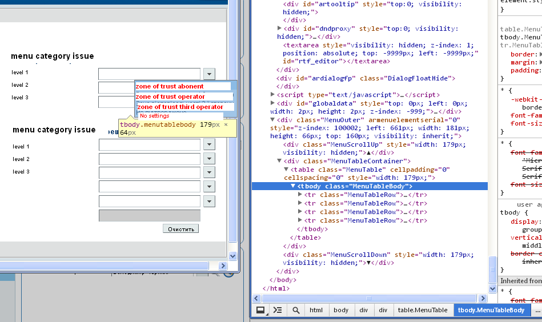The height and width of the screenshot is (322, 542).
Task: Click the dock-to-window icon in DevTools toolbar
Action: (x=260, y=310)
